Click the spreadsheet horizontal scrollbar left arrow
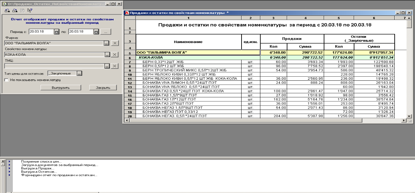The height and width of the screenshot is (193, 415). (127, 120)
